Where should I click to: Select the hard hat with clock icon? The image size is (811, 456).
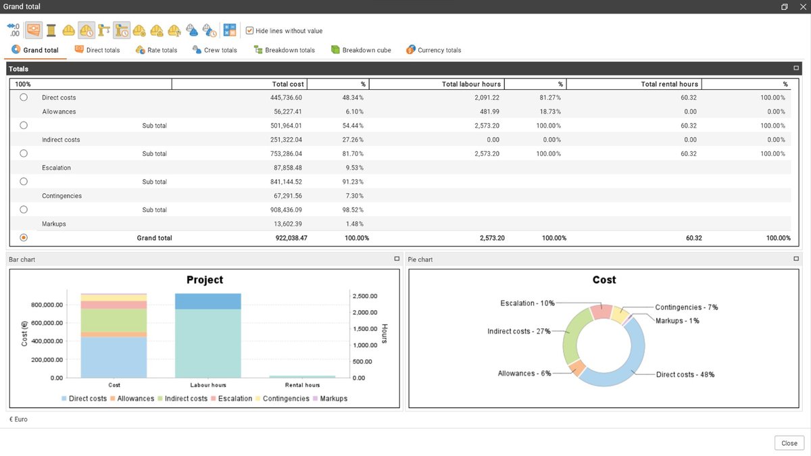click(87, 30)
